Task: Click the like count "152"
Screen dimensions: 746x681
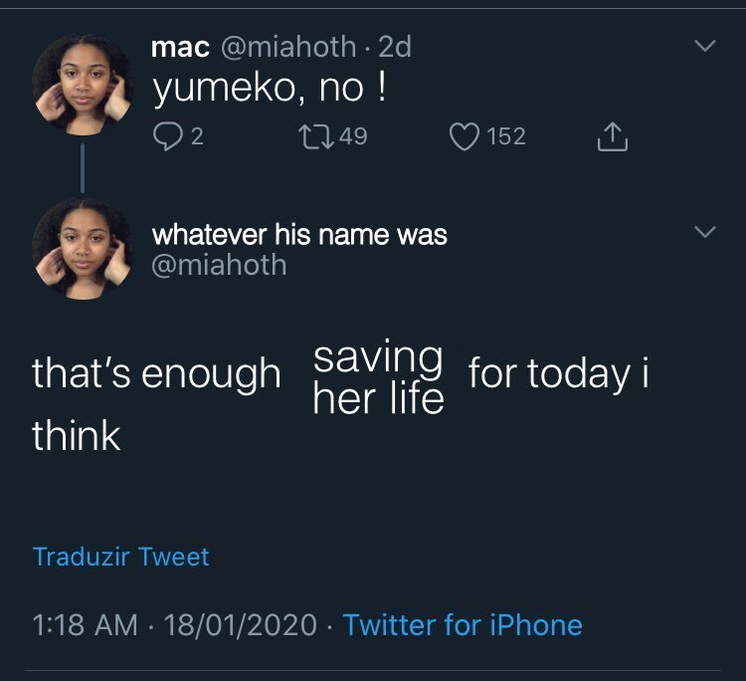Action: coord(506,136)
